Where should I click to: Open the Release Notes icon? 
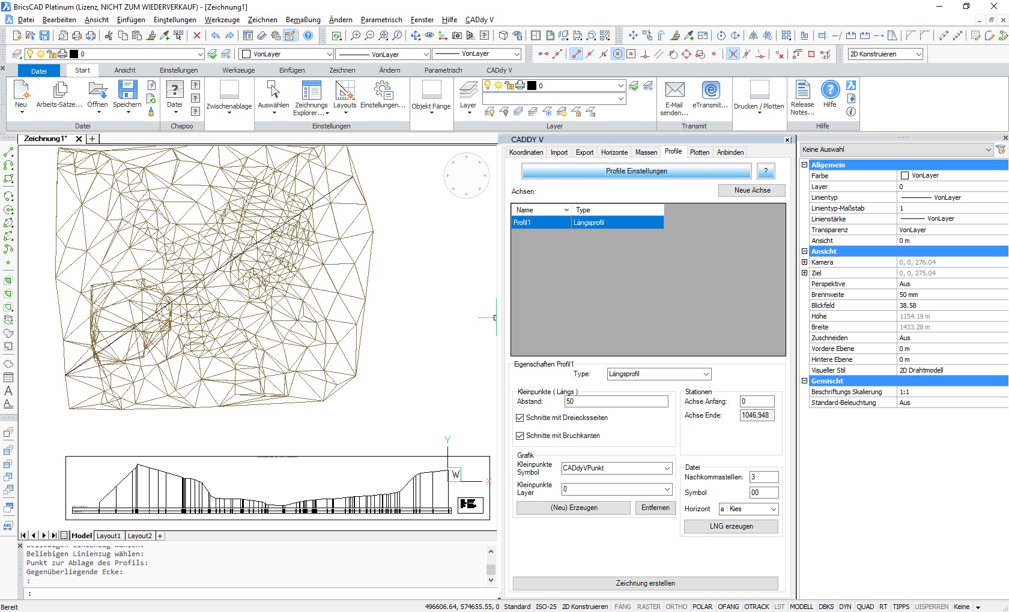point(802,91)
